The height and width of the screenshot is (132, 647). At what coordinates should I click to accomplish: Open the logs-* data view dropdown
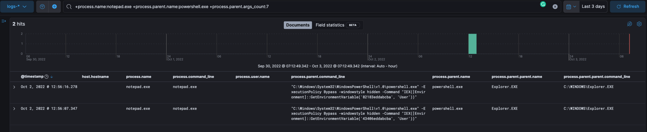(17, 6)
